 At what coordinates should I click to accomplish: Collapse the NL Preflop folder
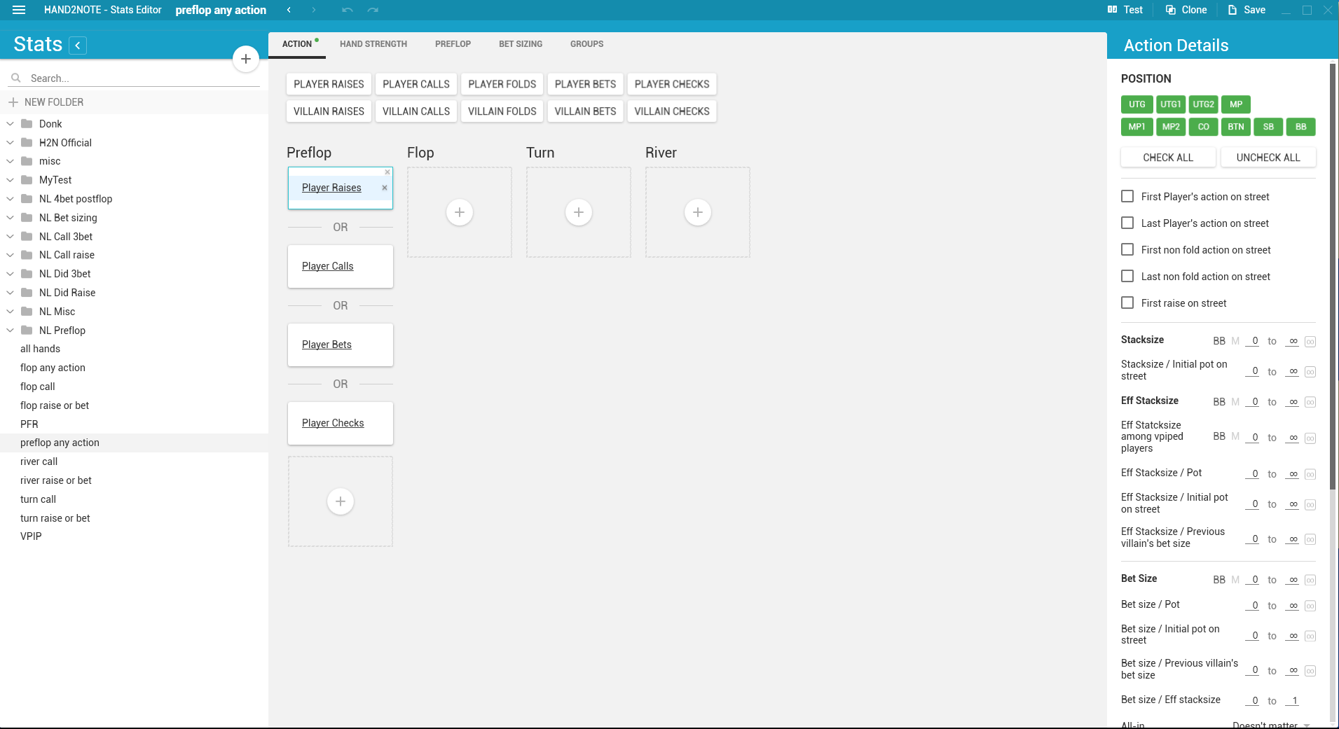click(11, 331)
